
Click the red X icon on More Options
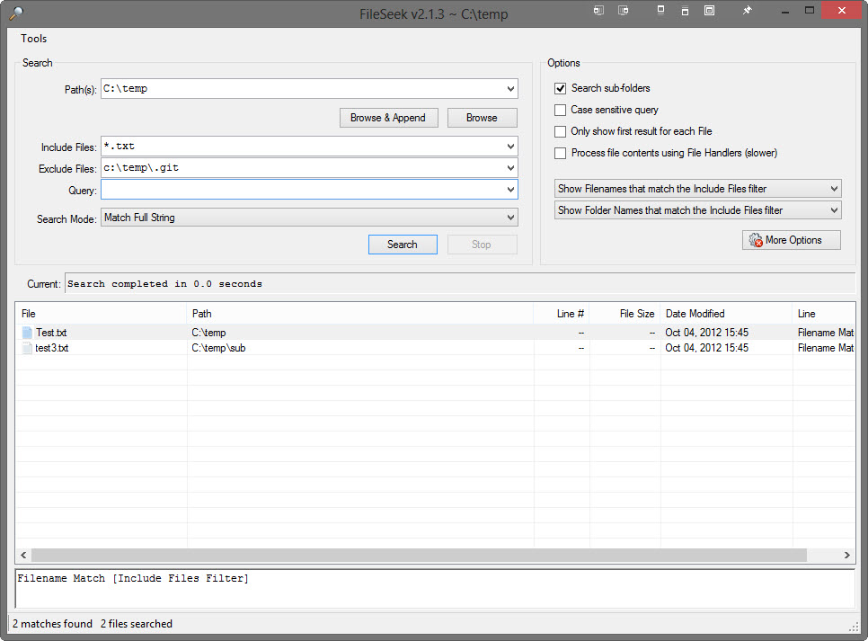pos(756,241)
